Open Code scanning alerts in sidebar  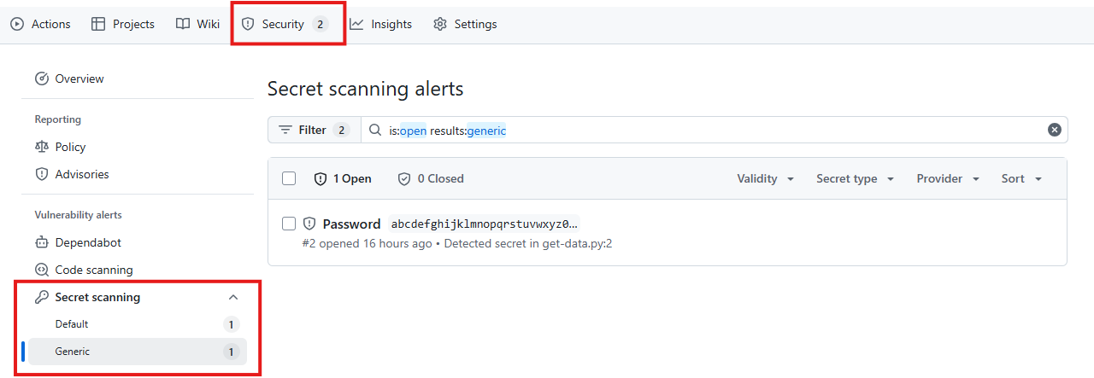click(138, 270)
